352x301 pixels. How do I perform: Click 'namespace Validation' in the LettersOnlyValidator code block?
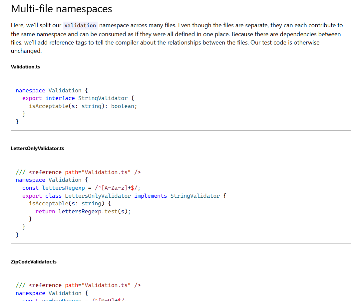coord(48,180)
